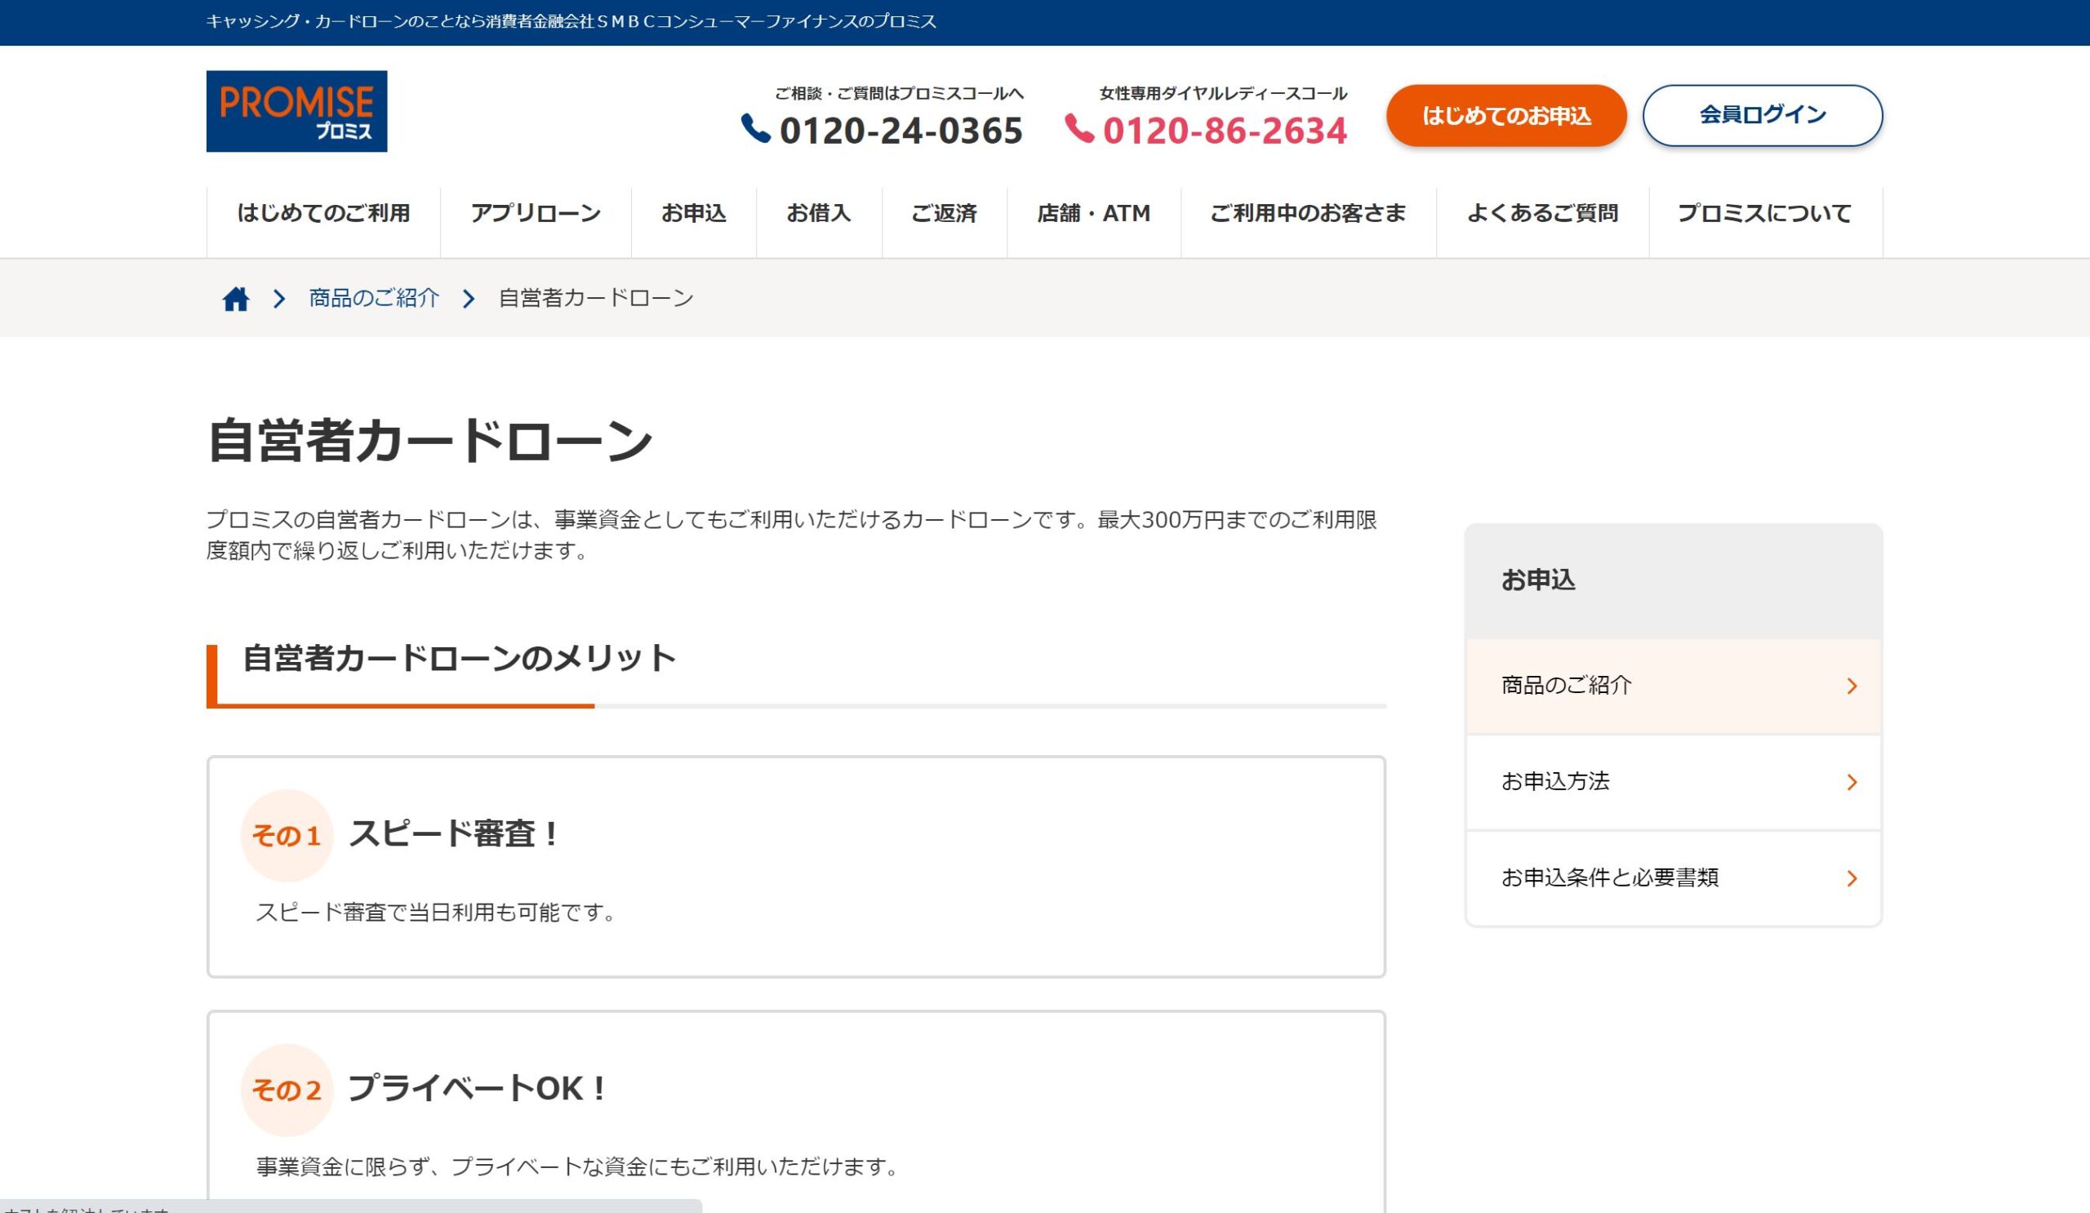Select お申込方法 in sidebar
The height and width of the screenshot is (1213, 2090).
[x=1674, y=782]
